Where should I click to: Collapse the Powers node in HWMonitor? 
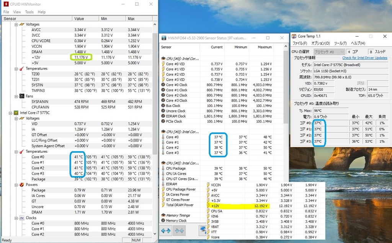[16, 185]
